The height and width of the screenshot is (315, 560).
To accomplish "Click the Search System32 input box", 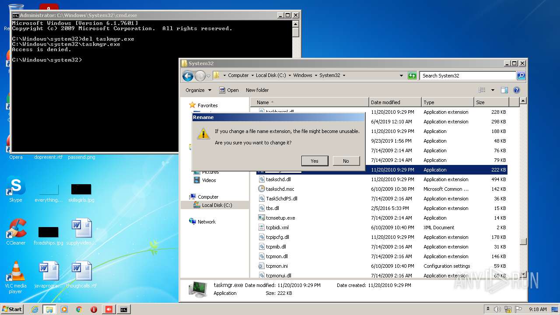I will pyautogui.click(x=468, y=76).
